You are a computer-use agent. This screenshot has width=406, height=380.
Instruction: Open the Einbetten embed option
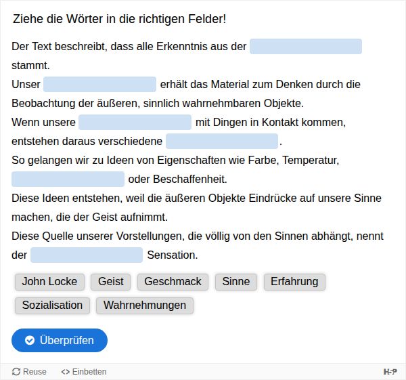click(84, 371)
